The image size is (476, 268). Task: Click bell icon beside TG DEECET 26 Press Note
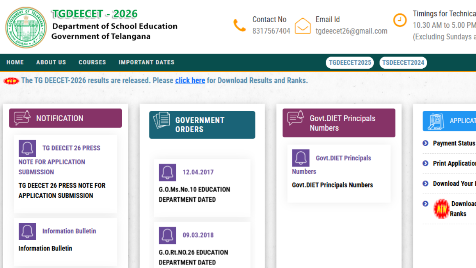pos(27,148)
